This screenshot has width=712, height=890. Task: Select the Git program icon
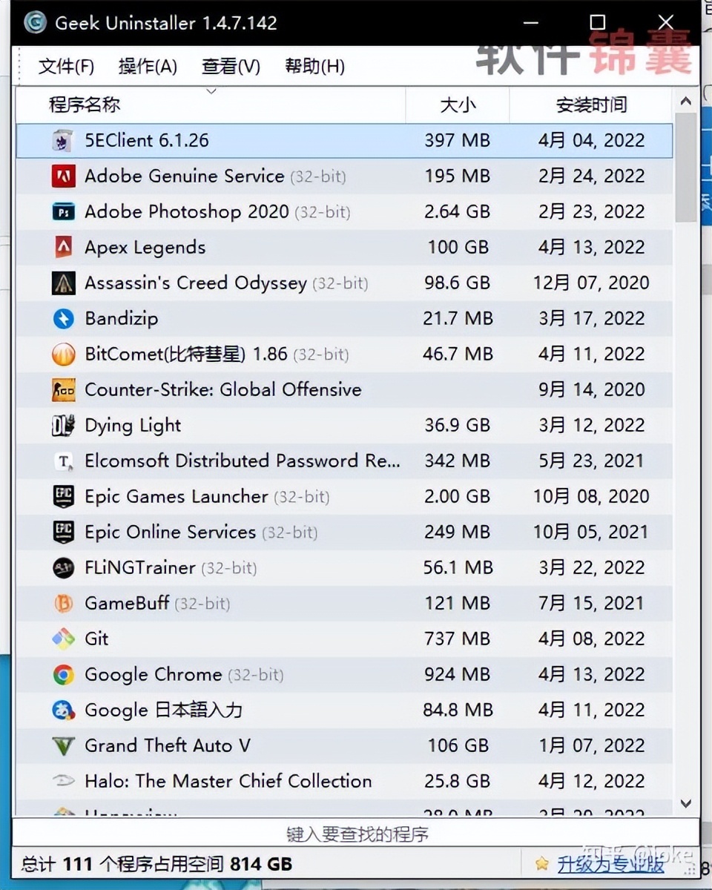click(x=63, y=639)
